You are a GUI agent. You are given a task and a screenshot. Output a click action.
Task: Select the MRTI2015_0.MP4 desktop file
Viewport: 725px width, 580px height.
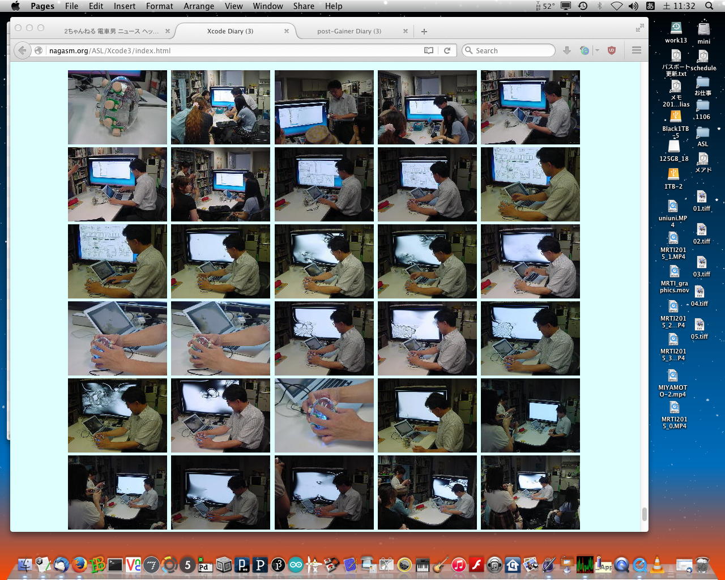coord(675,415)
